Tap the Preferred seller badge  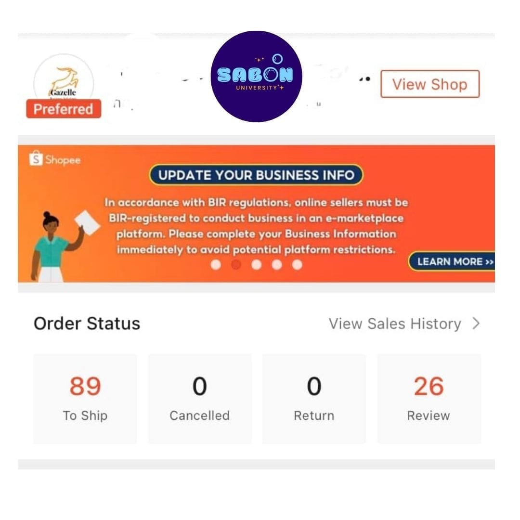pyautogui.click(x=64, y=109)
